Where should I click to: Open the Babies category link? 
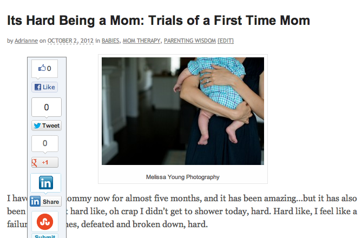110,41
